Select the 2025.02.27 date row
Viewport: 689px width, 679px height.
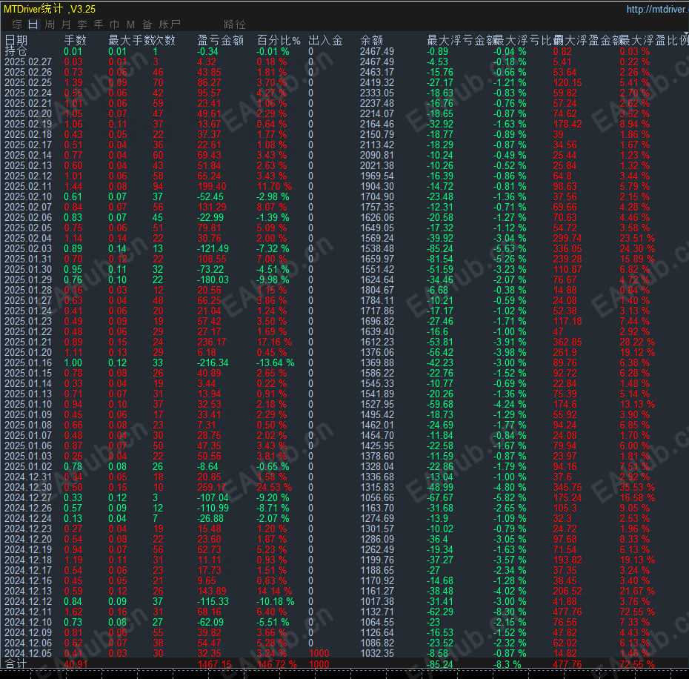[x=28, y=62]
